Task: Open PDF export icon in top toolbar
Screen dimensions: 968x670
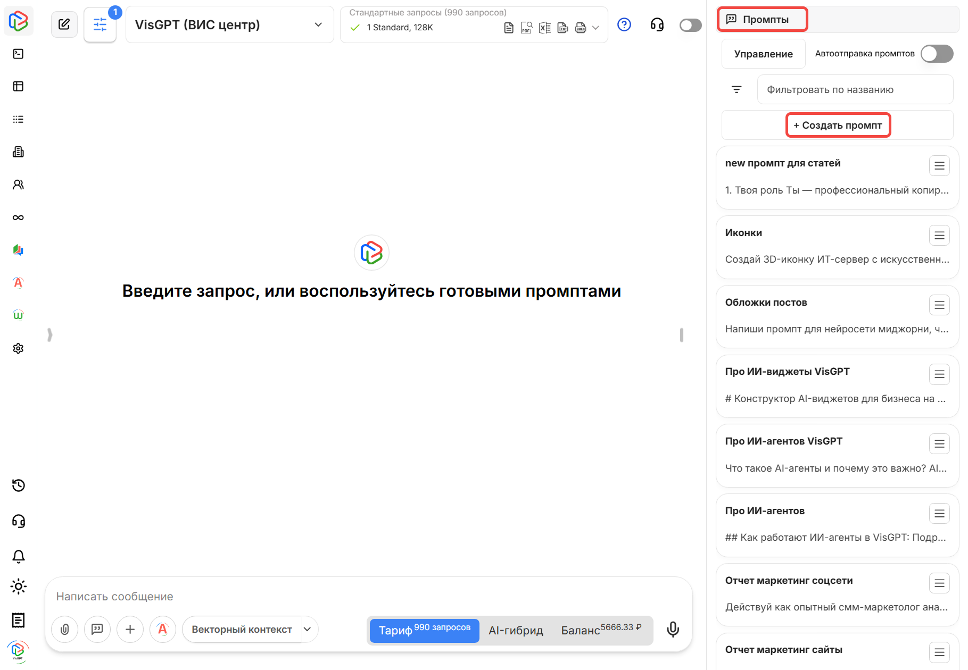Action: [526, 27]
